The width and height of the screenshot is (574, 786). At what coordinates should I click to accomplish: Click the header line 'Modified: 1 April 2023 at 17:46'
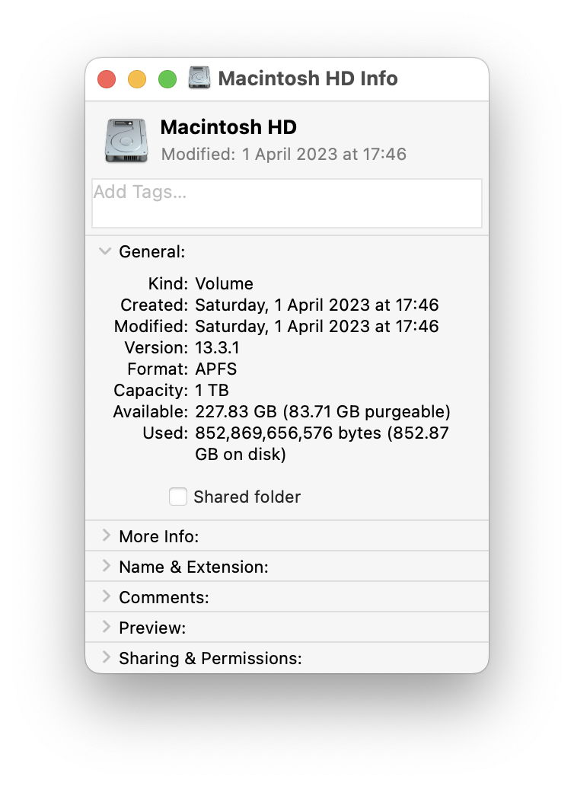[283, 155]
